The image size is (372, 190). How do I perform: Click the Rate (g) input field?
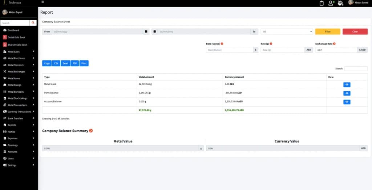pos(283,50)
